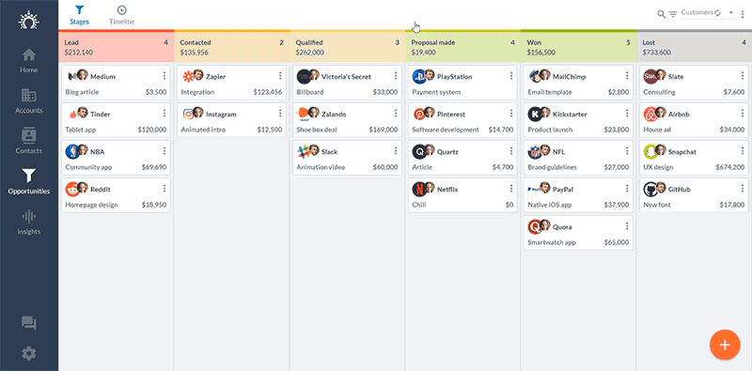Screen dimensions: 752x371
Task: Open the Victoria's Secret Billboard deal
Action: click(x=347, y=83)
